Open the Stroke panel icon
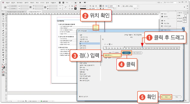This screenshot has width=190, height=104. coord(162,21)
